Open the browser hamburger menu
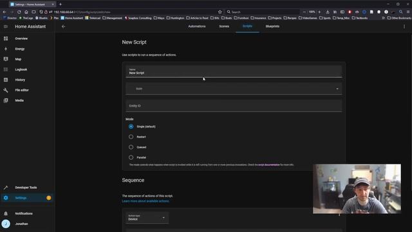Screen dimensions: 412x232 [x=407, y=12]
